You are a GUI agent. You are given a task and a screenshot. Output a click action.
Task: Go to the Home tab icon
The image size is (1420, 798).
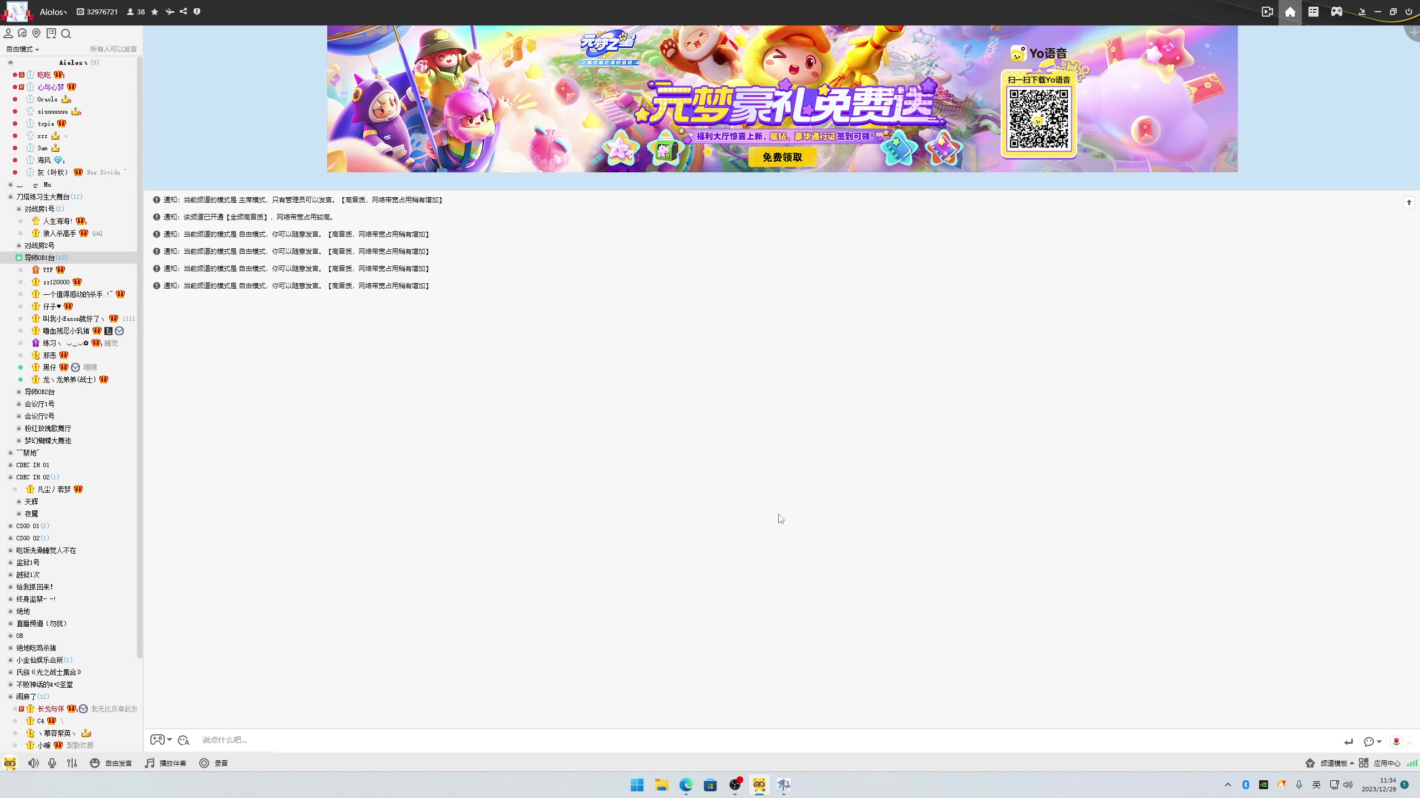point(1290,12)
